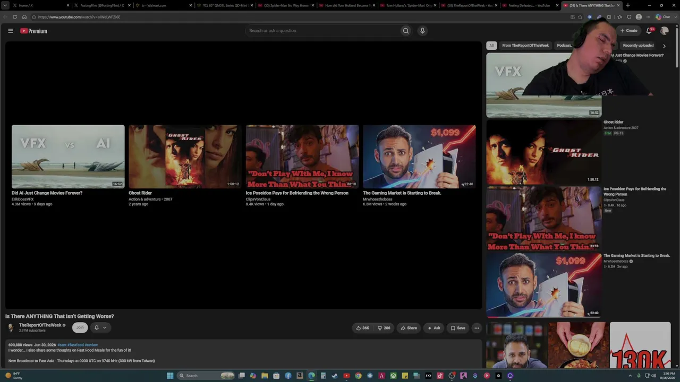Submit search with the magnifier icon
Image resolution: width=680 pixels, height=382 pixels.
click(x=406, y=31)
